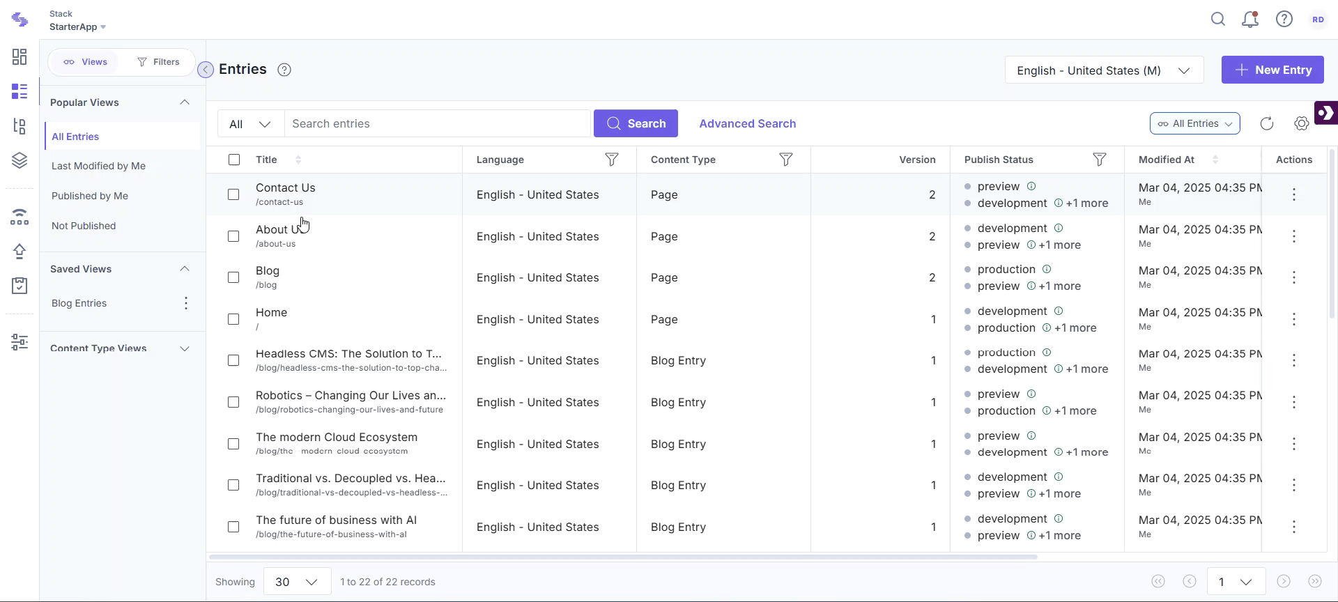Viewport: 1338px width, 602px height.
Task: Open table settings gear icon
Action: pyautogui.click(x=1301, y=124)
